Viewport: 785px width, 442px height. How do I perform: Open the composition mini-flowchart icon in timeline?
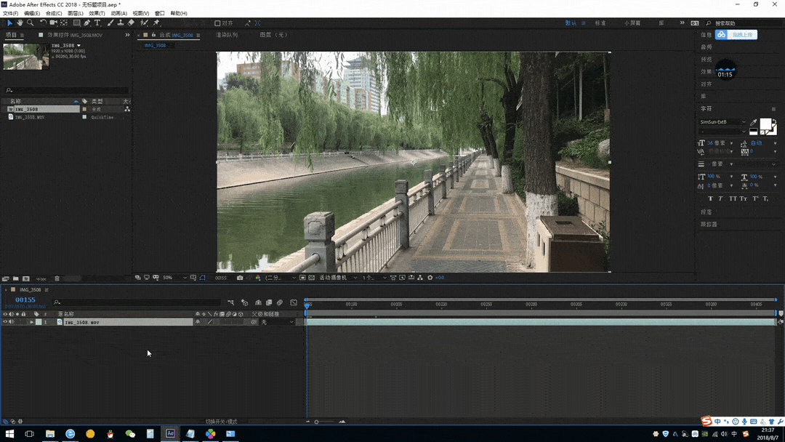click(x=231, y=302)
